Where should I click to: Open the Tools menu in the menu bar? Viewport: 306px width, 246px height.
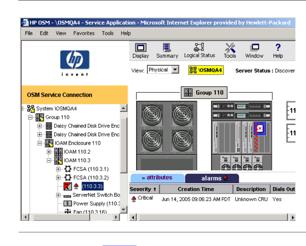pyautogui.click(x=108, y=33)
